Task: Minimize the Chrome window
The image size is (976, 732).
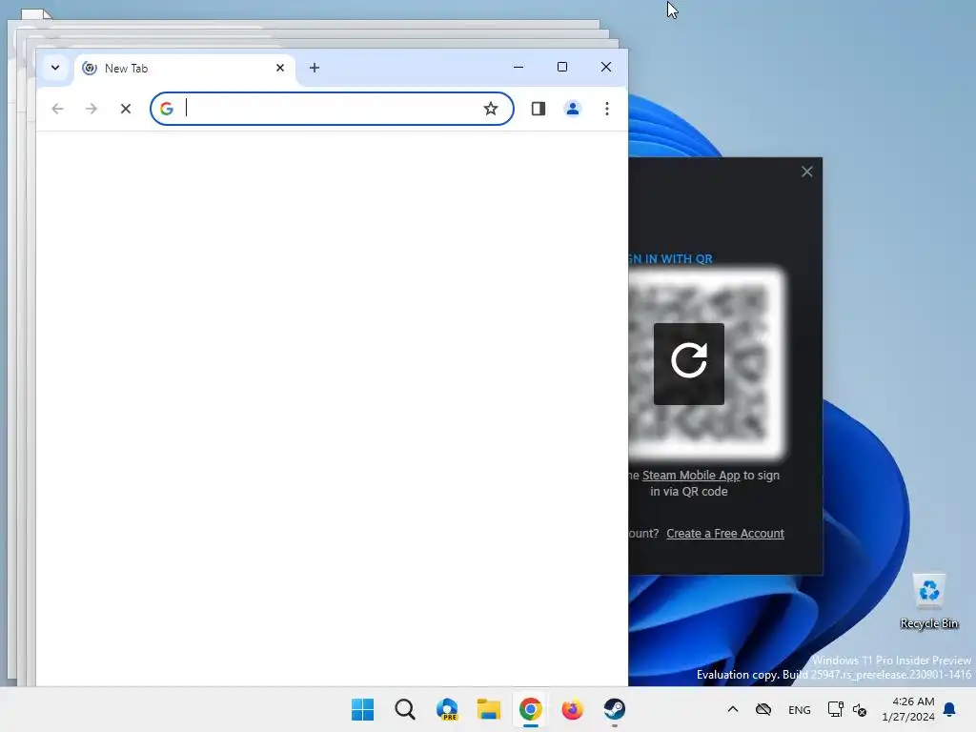Action: pos(518,68)
